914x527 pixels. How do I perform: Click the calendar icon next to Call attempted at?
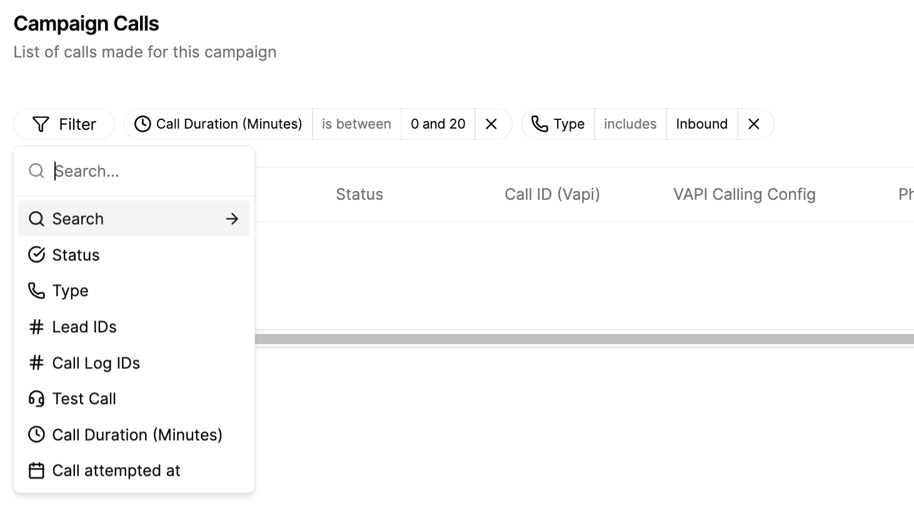(x=37, y=471)
